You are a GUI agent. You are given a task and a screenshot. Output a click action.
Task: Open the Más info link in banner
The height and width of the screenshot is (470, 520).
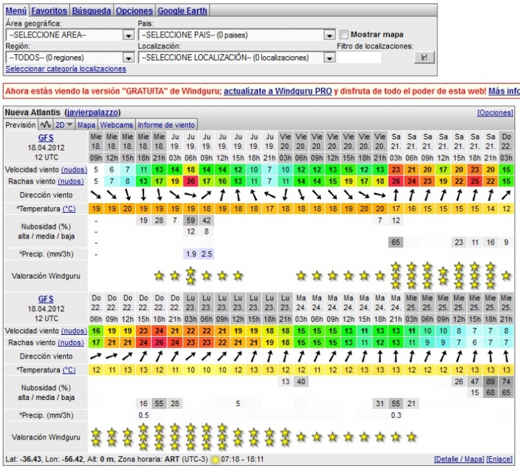point(504,92)
